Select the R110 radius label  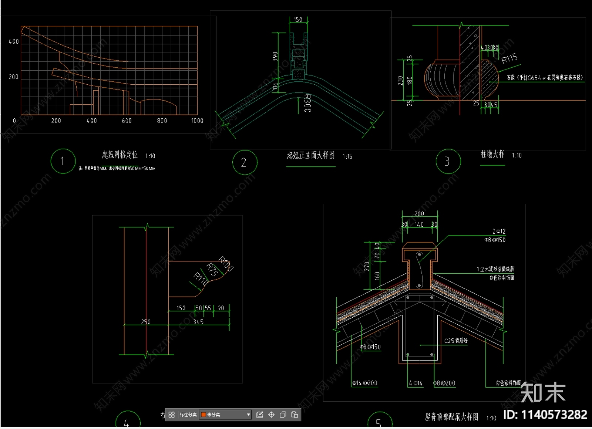tap(201, 279)
